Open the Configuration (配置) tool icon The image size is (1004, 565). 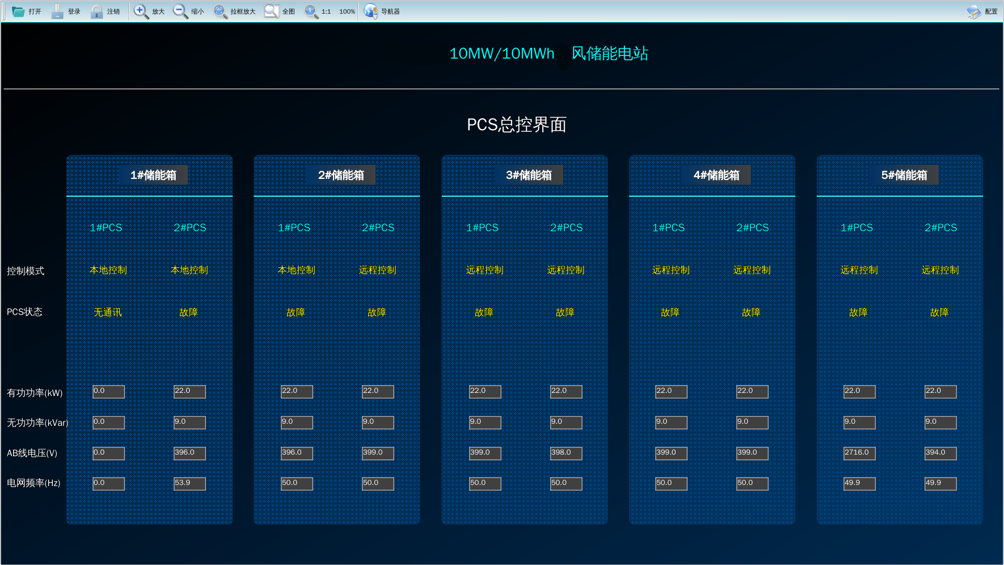point(974,11)
